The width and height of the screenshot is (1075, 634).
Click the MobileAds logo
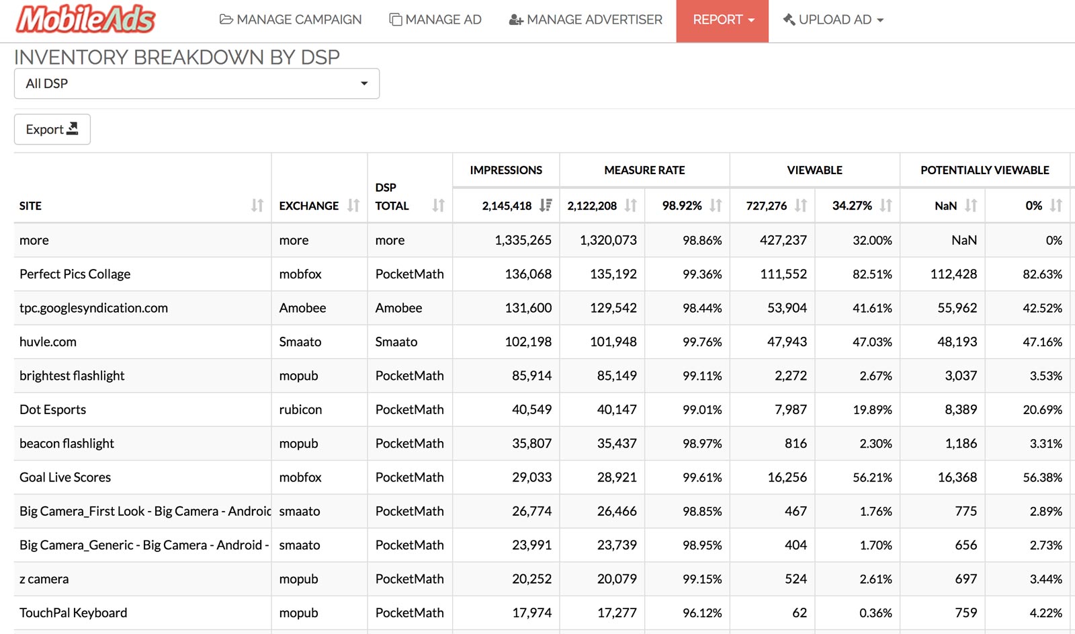click(x=86, y=19)
